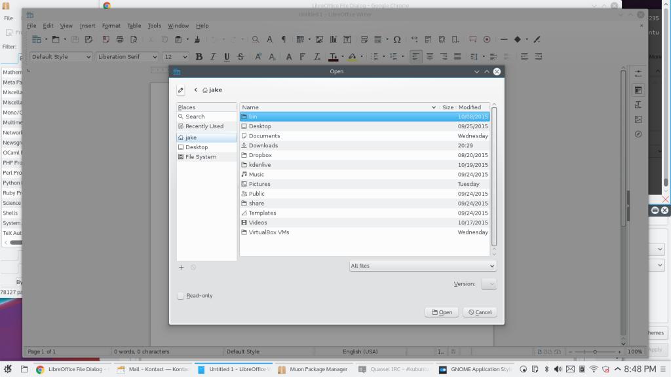The width and height of the screenshot is (671, 377).
Task: Click the Print icon in Writer toolbar
Action: 120,39
